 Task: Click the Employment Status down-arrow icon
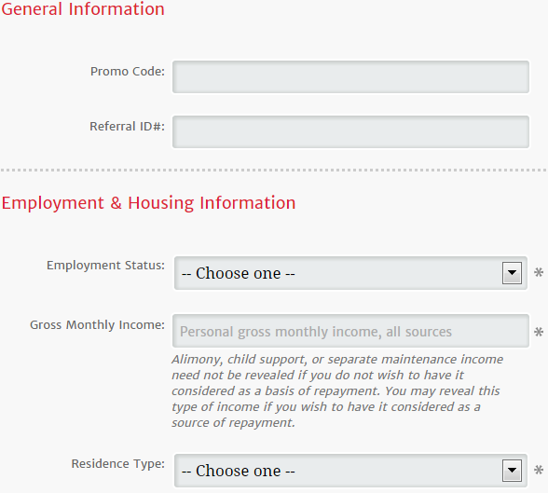pyautogui.click(x=512, y=273)
